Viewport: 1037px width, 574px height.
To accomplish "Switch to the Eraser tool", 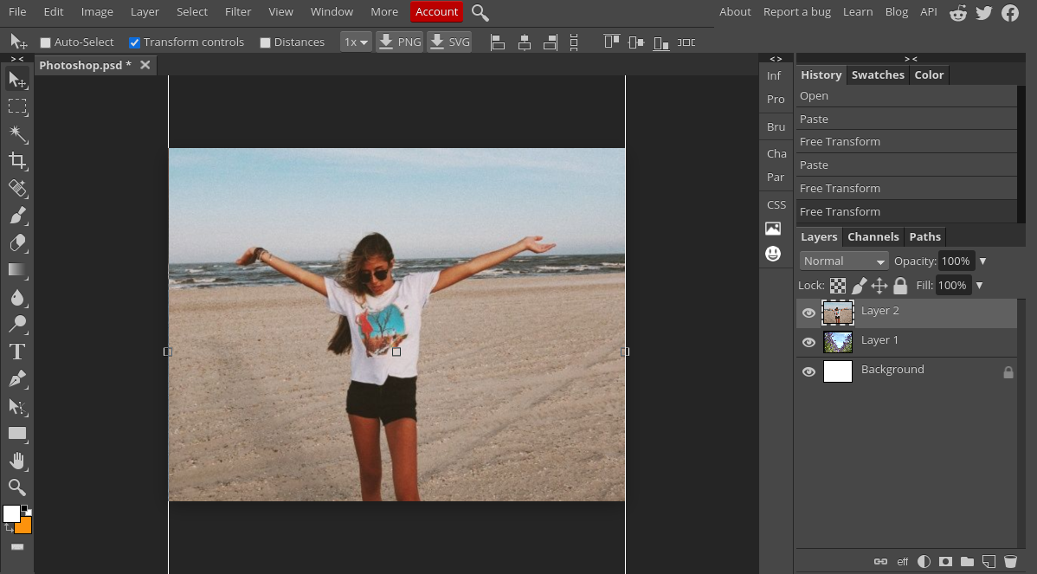I will point(17,242).
